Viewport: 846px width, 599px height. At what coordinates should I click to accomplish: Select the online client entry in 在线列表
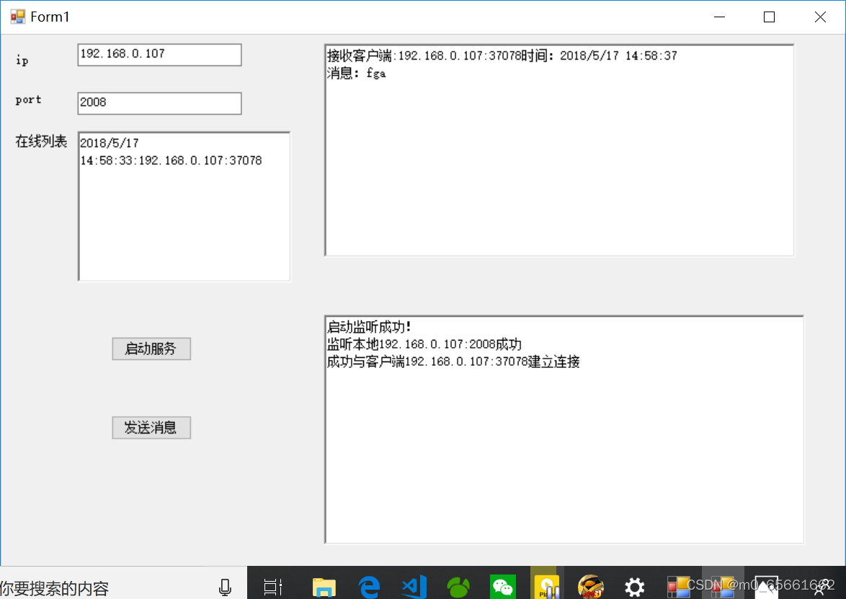pos(171,161)
